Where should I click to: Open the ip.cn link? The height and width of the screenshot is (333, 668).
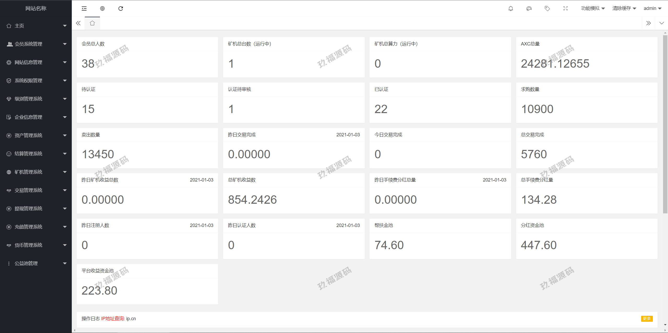[x=131, y=319]
